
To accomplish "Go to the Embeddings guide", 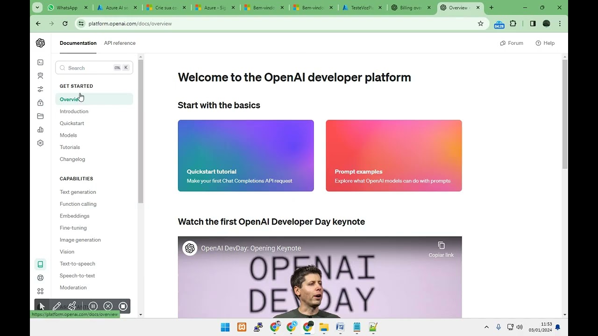I will pyautogui.click(x=74, y=216).
